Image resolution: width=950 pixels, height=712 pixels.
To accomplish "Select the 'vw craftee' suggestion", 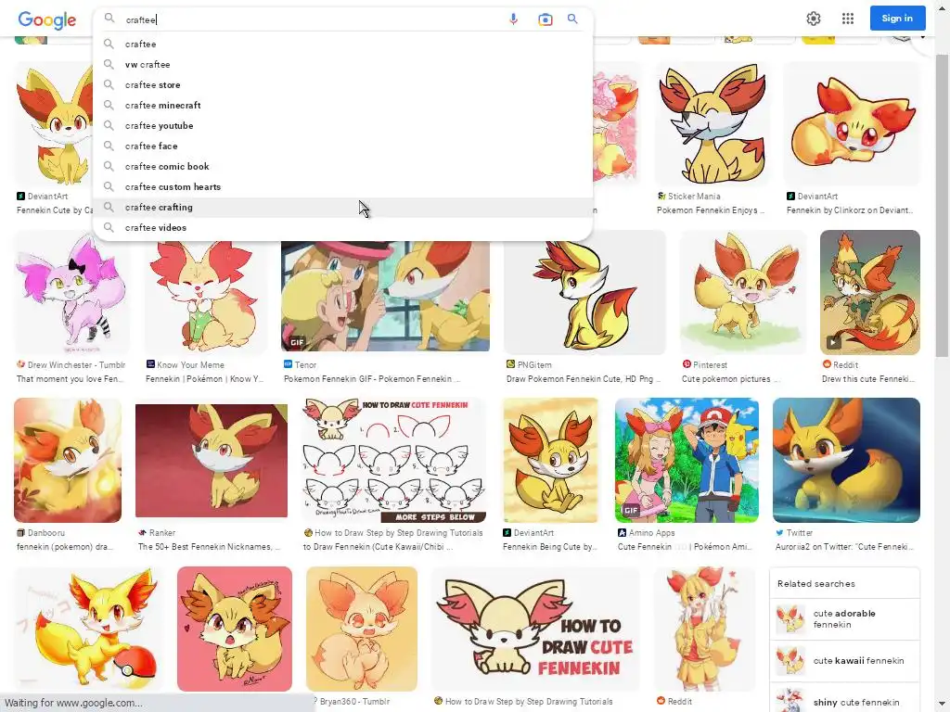I will (343, 64).
